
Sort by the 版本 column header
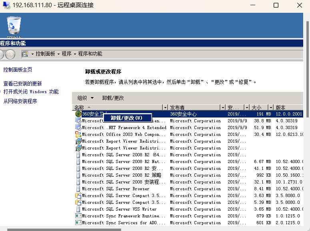tap(289, 108)
